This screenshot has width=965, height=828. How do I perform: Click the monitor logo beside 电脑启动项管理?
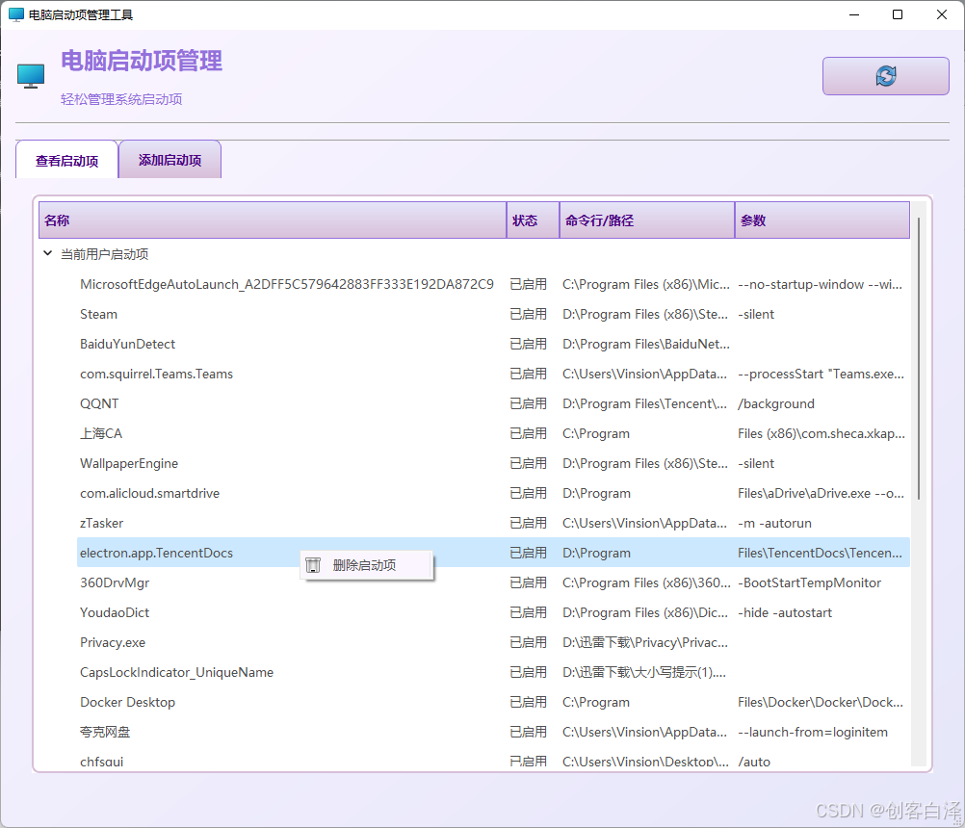click(31, 76)
